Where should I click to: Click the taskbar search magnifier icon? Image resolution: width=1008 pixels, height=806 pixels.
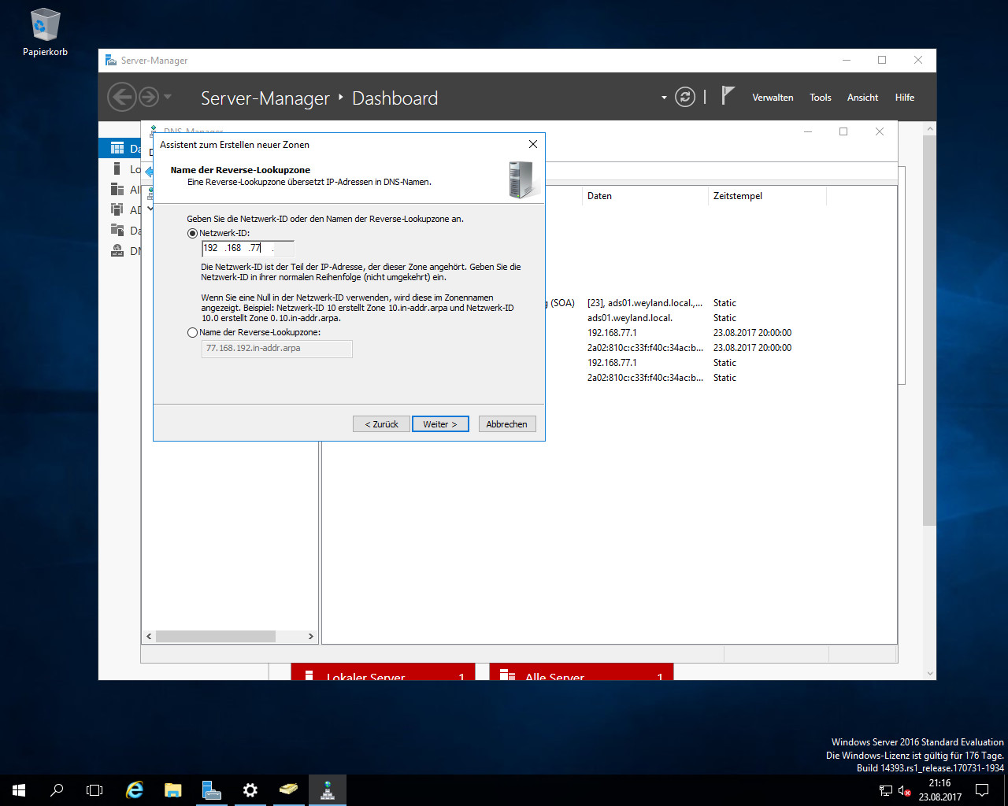tap(57, 790)
